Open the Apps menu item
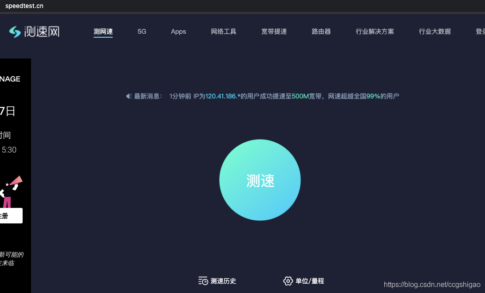The height and width of the screenshot is (293, 485). (x=178, y=31)
